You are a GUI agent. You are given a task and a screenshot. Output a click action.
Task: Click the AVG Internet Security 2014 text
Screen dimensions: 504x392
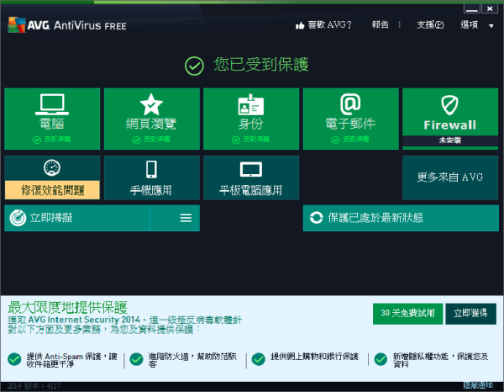pyautogui.click(x=84, y=320)
